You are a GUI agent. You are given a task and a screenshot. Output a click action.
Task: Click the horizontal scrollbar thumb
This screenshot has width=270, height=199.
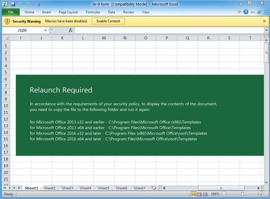[221, 188]
